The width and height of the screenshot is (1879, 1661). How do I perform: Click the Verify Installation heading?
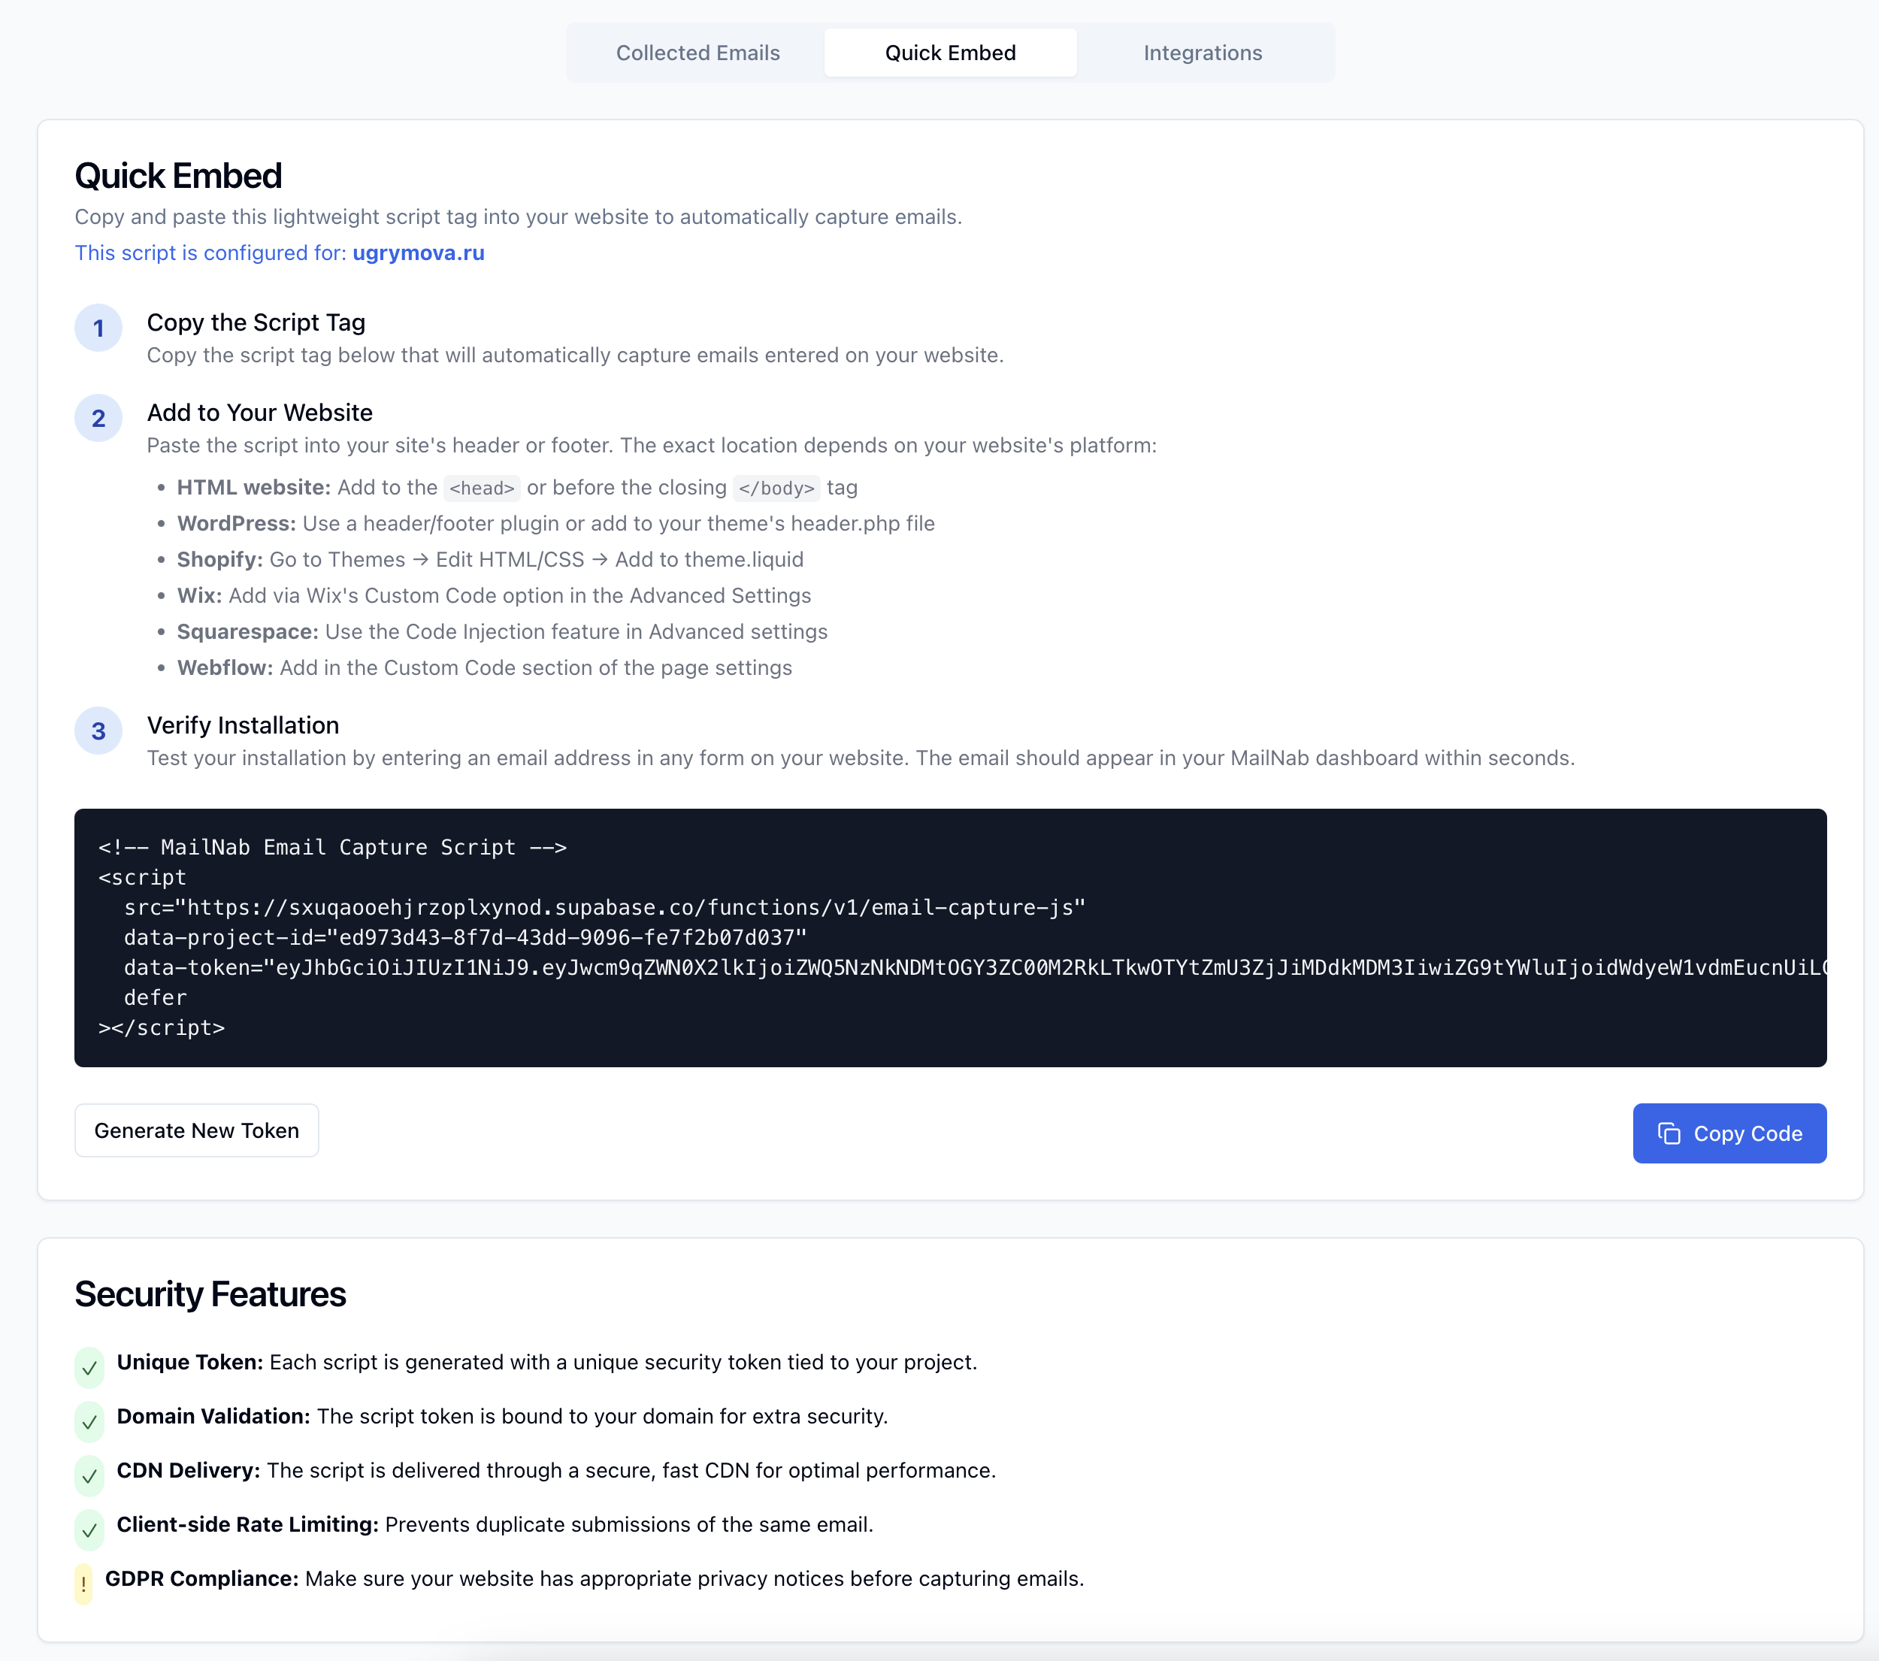[244, 725]
